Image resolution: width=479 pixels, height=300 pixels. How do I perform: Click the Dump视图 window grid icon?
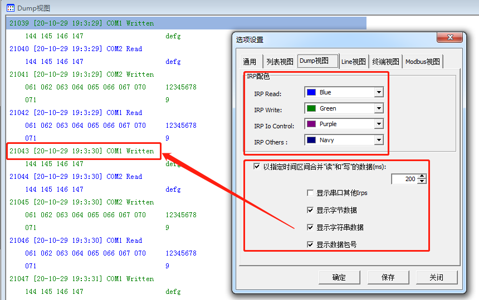(10, 8)
